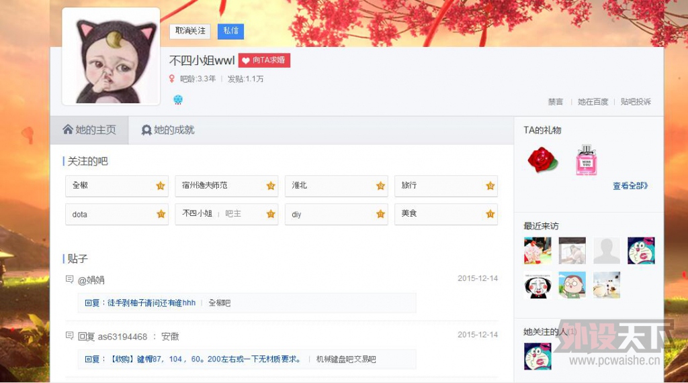Open the post 回复 as63194468 ：安徽
The image size is (688, 383).
pos(128,337)
